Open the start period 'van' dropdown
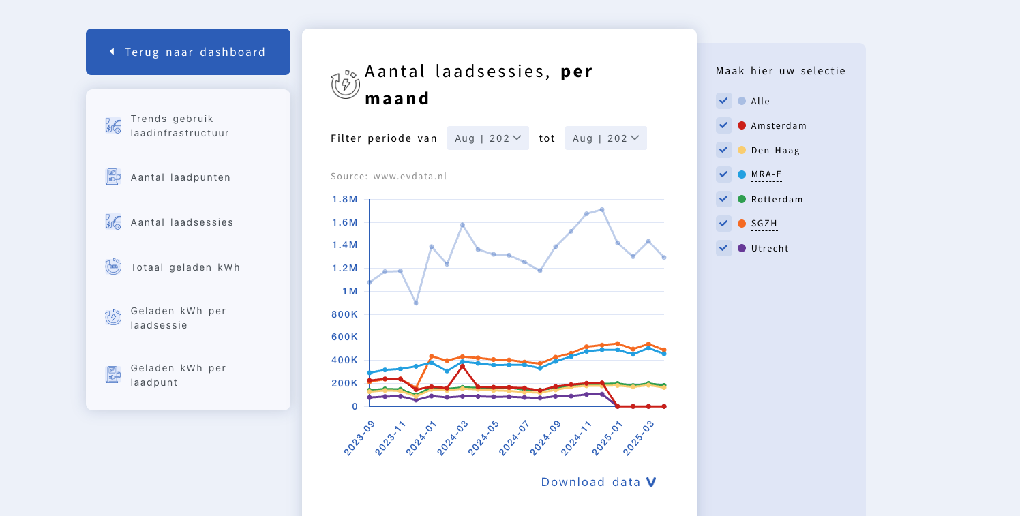Viewport: 1020px width, 516px height. (x=487, y=138)
